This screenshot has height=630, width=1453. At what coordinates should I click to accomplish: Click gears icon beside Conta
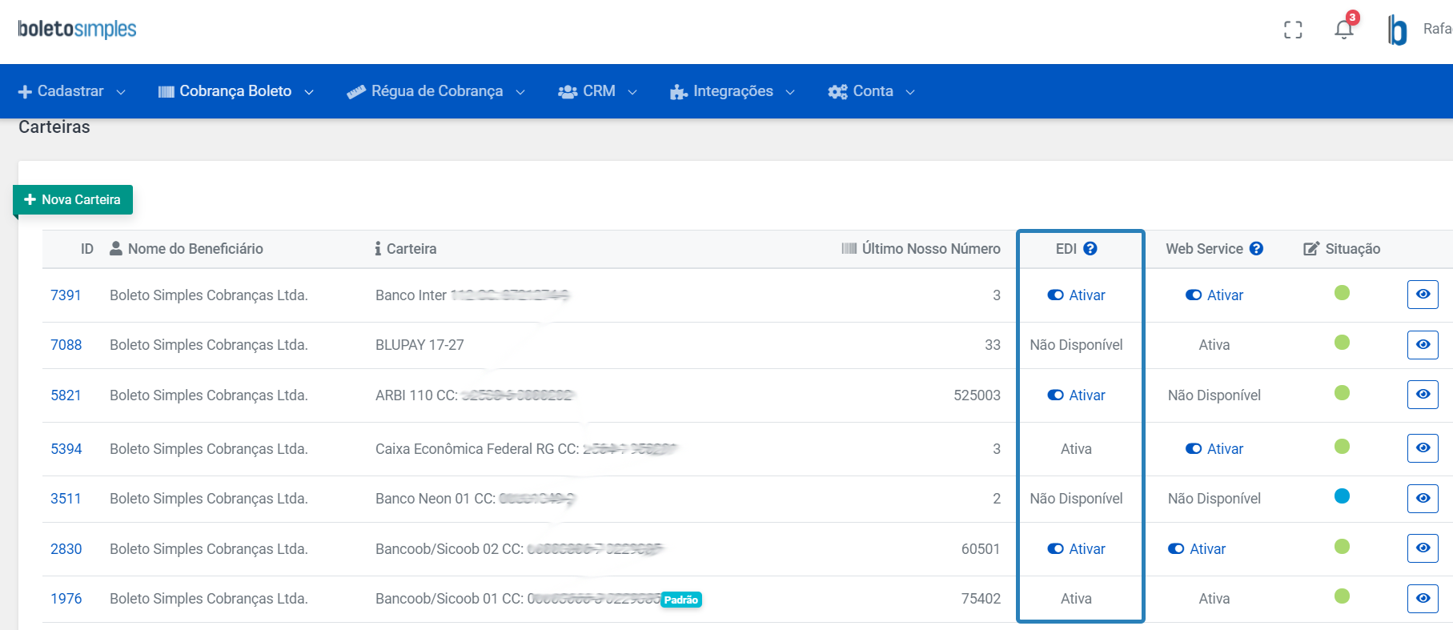[x=837, y=92]
